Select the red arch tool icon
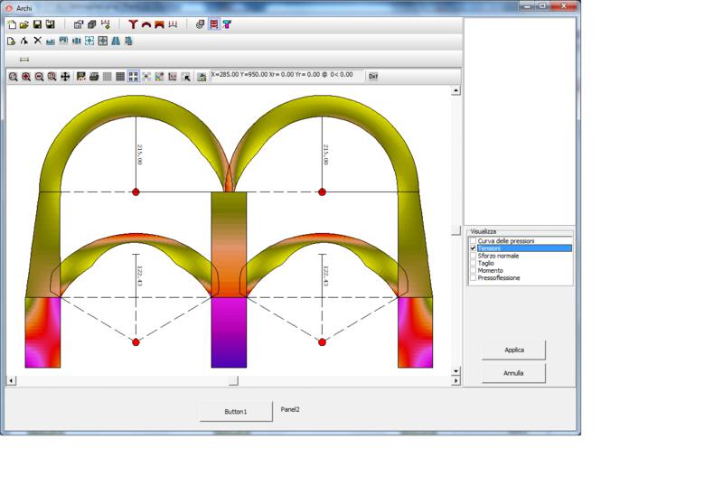The height and width of the screenshot is (495, 723). [x=146, y=24]
